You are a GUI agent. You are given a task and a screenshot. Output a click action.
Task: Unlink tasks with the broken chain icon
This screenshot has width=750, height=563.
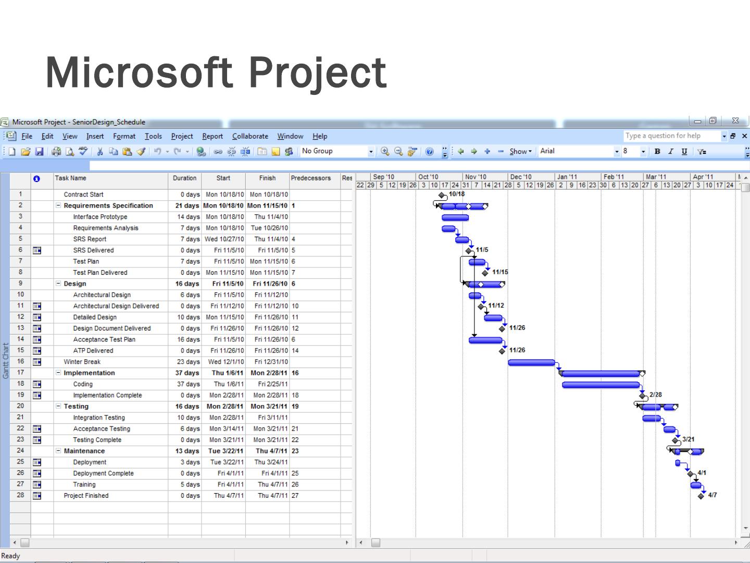pos(232,152)
